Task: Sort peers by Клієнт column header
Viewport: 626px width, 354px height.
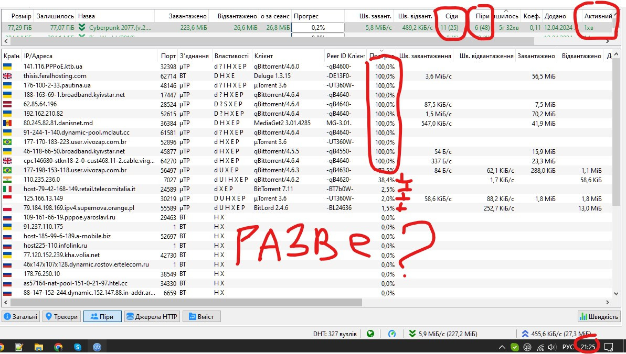Action: coord(288,56)
